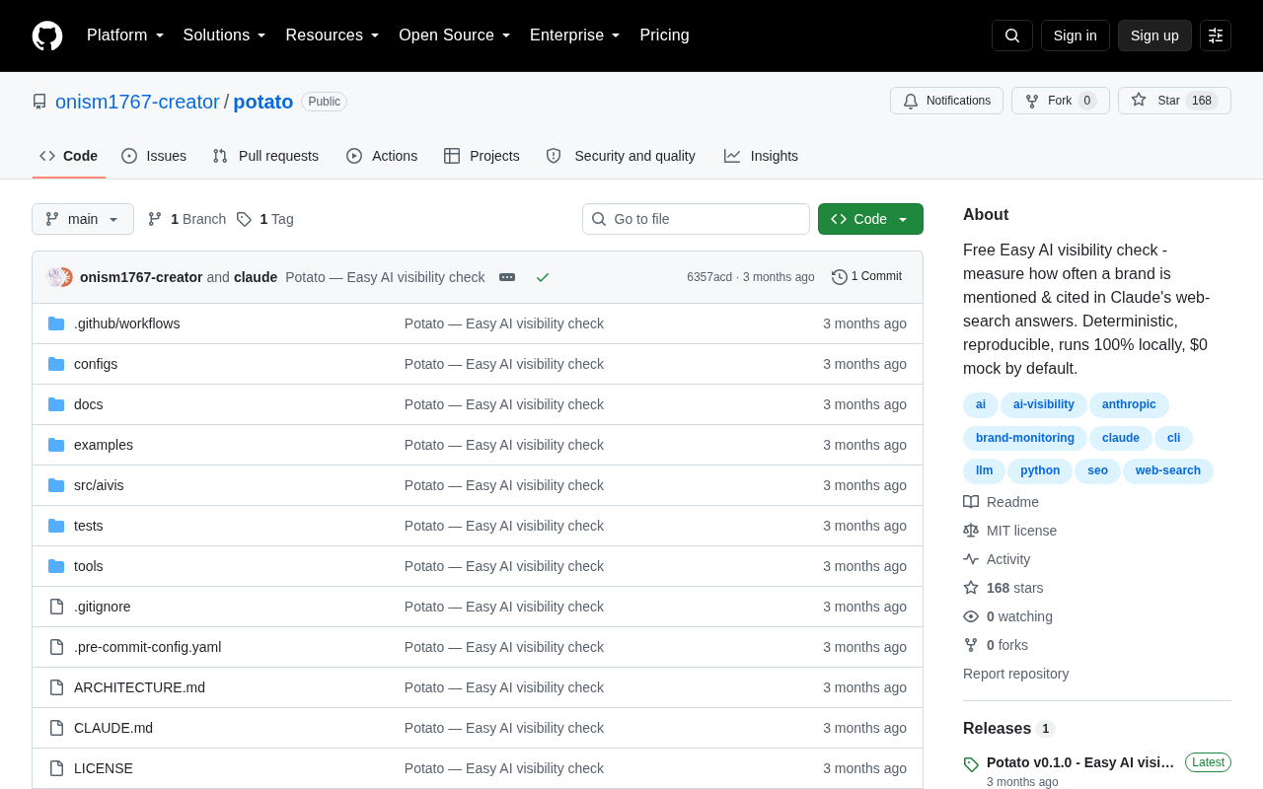Click the release tag icon
Viewport: 1263px width, 789px height.
click(971, 764)
